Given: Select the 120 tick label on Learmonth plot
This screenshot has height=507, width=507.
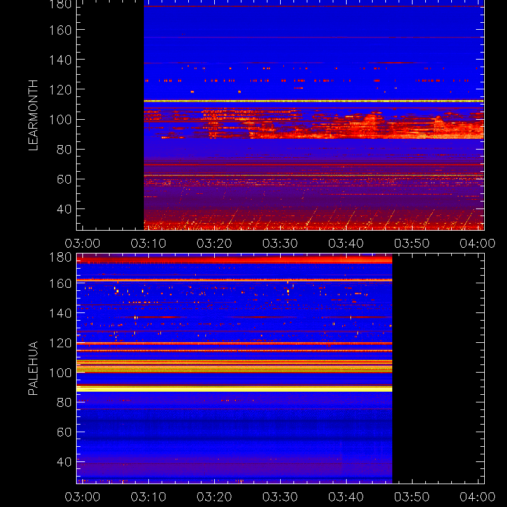Looking at the screenshot, I should pyautogui.click(x=60, y=89).
